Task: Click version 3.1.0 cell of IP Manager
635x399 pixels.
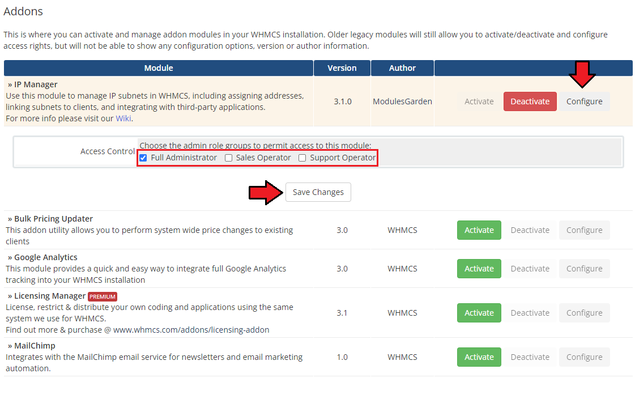Action: click(343, 101)
